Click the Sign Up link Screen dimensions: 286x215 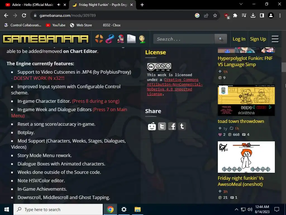258,39
